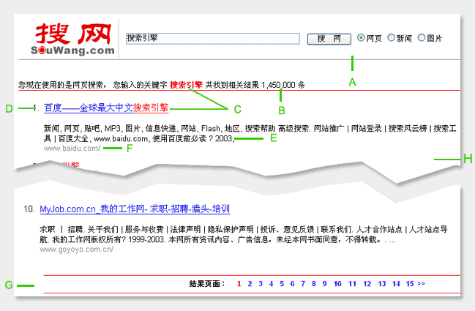Select the 网页 radio button
Image resolution: width=475 pixels, height=311 pixels.
click(x=361, y=38)
